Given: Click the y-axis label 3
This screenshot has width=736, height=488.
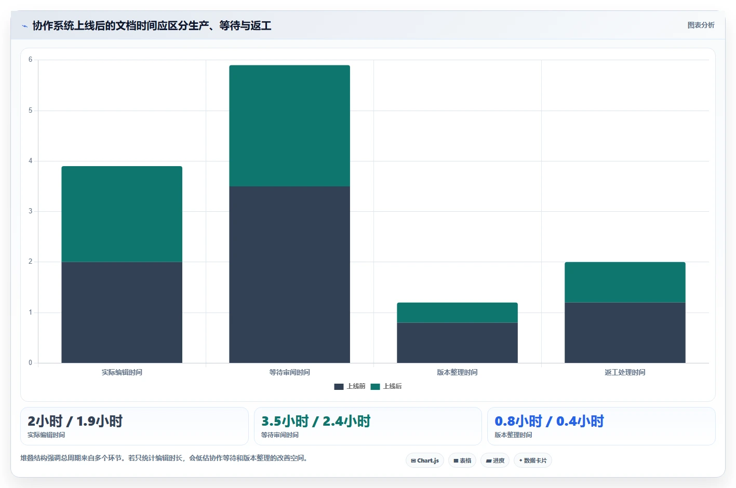Looking at the screenshot, I should (x=30, y=211).
